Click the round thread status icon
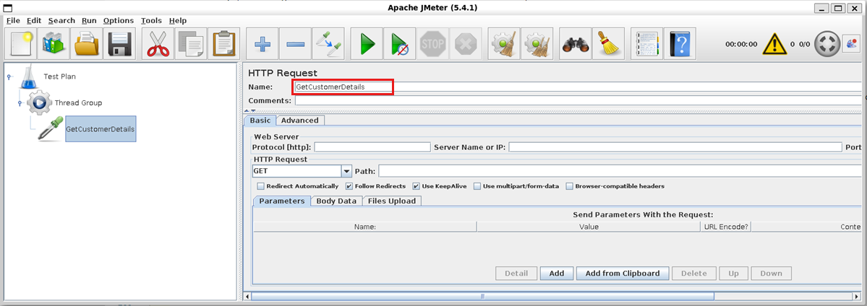The width and height of the screenshot is (867, 306). point(827,43)
